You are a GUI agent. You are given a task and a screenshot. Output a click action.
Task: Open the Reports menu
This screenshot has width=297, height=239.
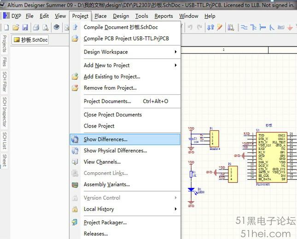click(x=163, y=16)
